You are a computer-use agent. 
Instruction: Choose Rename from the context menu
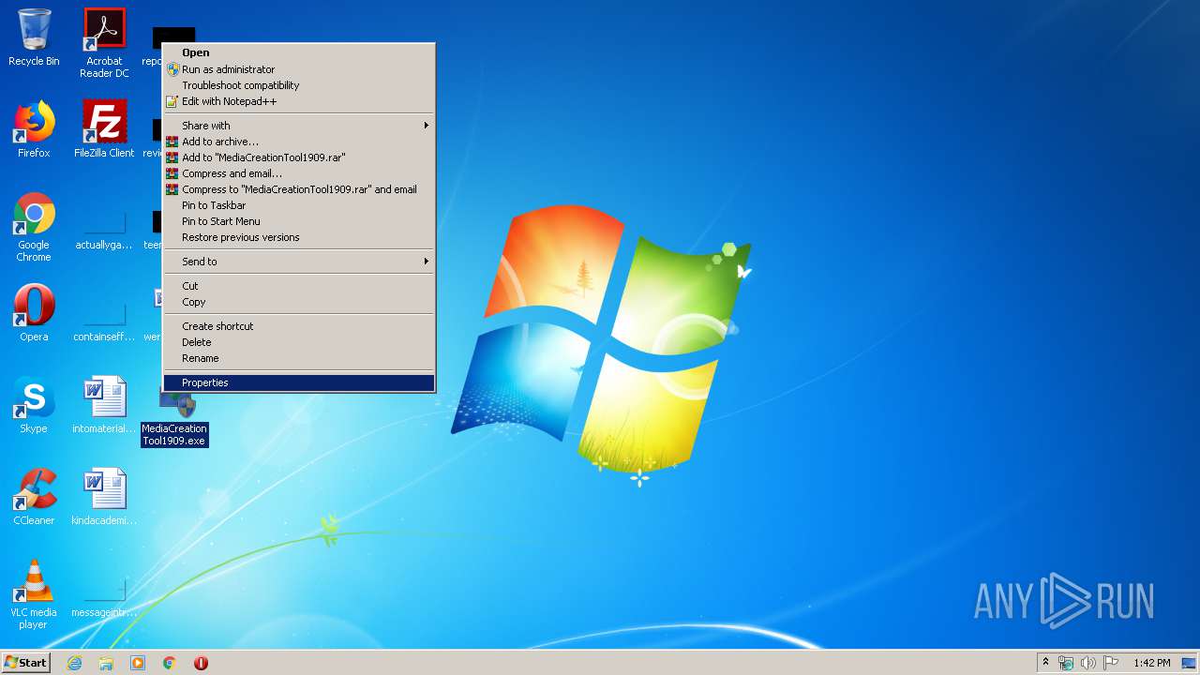click(x=299, y=358)
